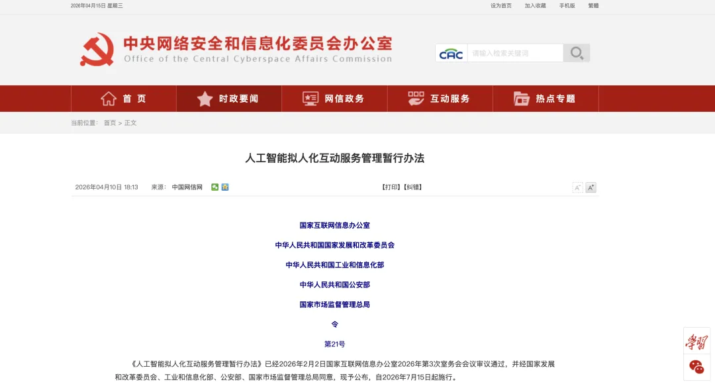Click the text 中华人民共和国公安部

335,285
